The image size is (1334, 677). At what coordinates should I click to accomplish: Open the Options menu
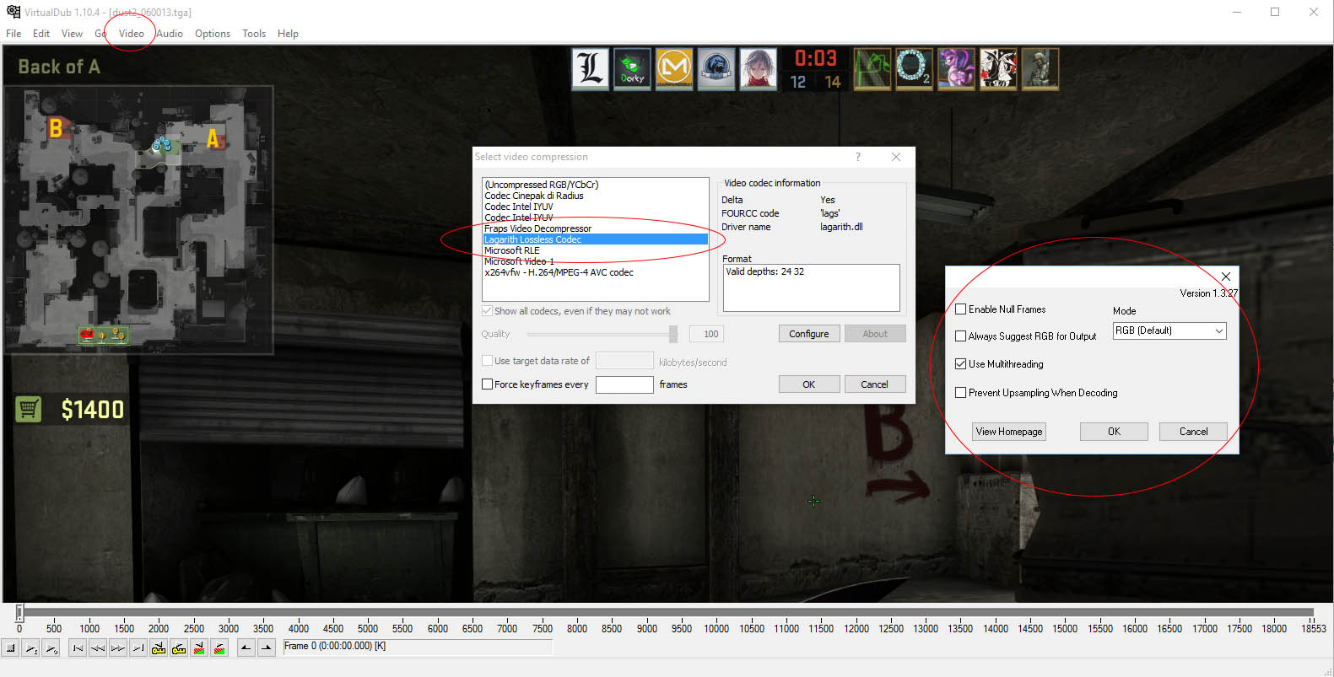213,34
